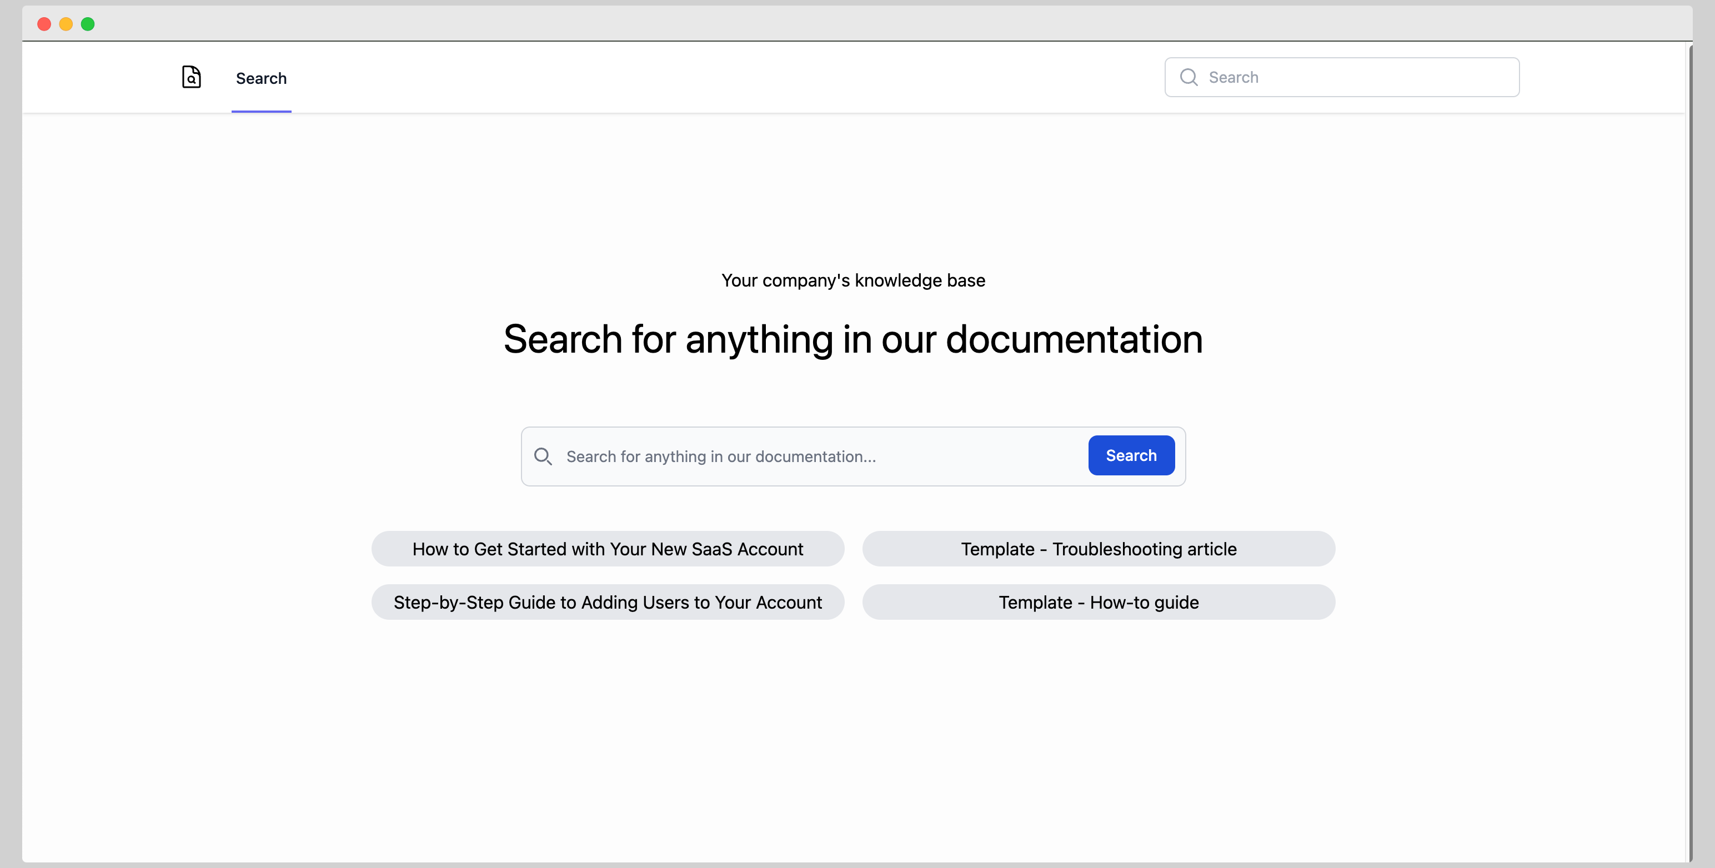
Task: Open the Search navigation tab
Action: [x=261, y=78]
